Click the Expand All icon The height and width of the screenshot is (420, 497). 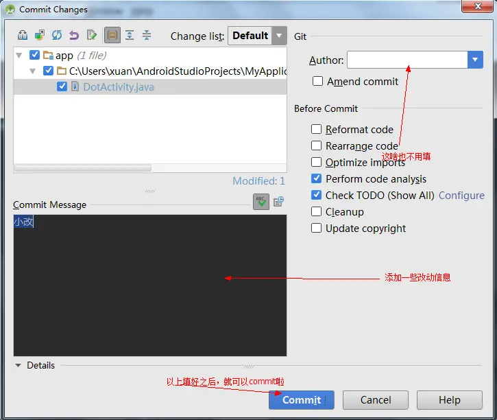130,35
